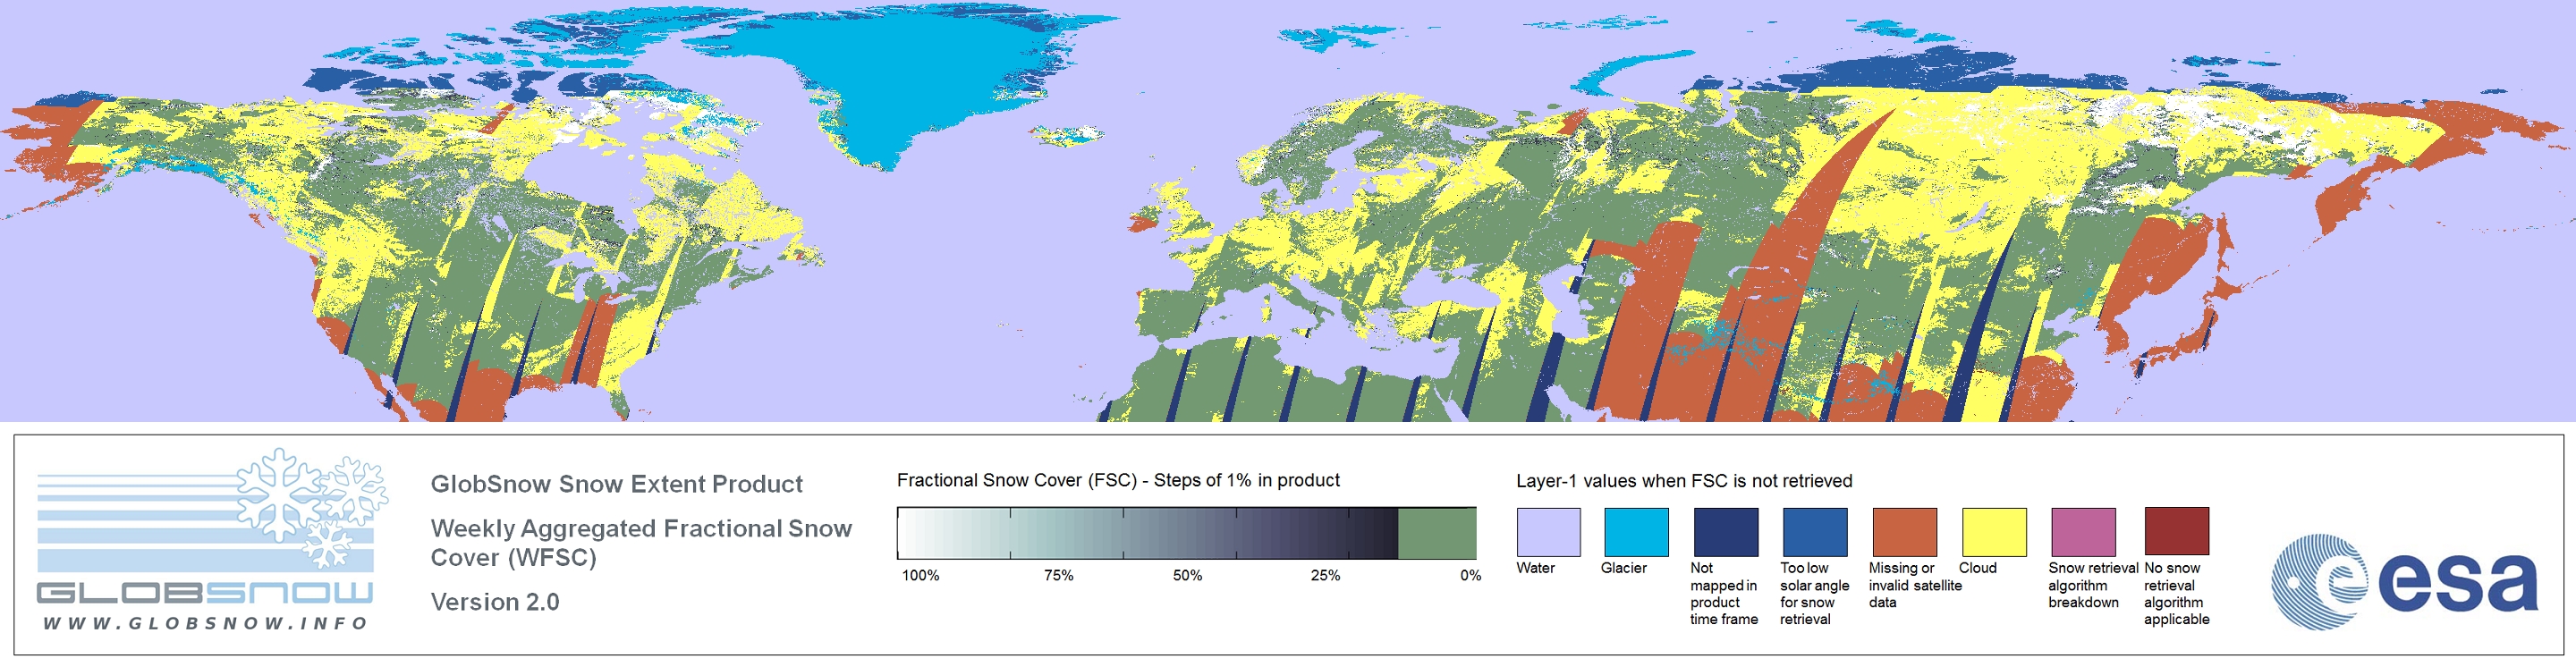Screen dimensions: 2576x667
Task: Click the 'Cloud' legend label
Action: click(x=1977, y=568)
